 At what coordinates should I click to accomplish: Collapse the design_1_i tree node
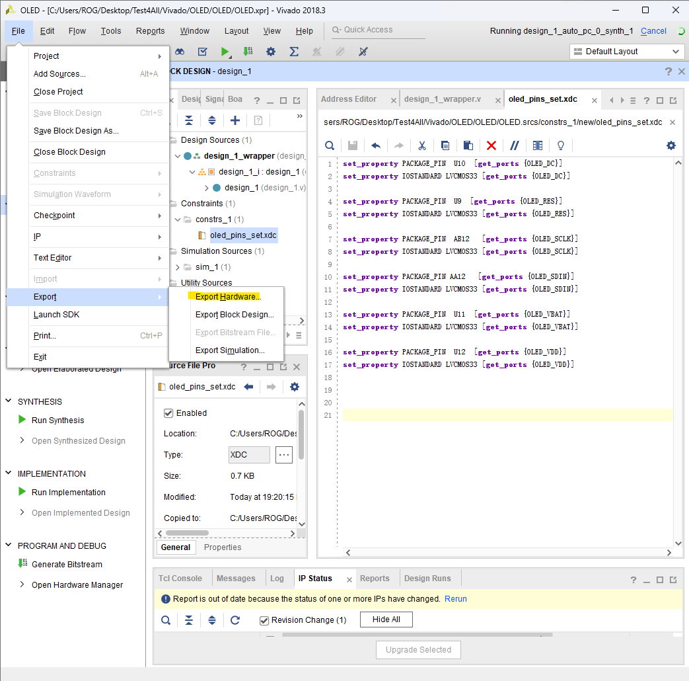click(x=192, y=172)
